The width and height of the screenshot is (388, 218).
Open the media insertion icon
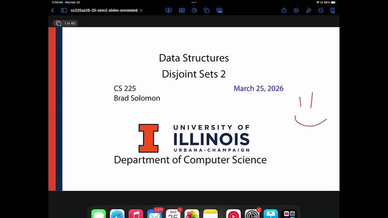(x=220, y=10)
